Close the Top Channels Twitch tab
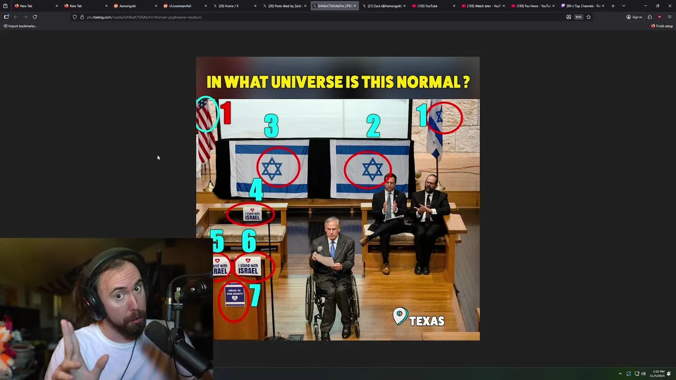 (x=603, y=6)
